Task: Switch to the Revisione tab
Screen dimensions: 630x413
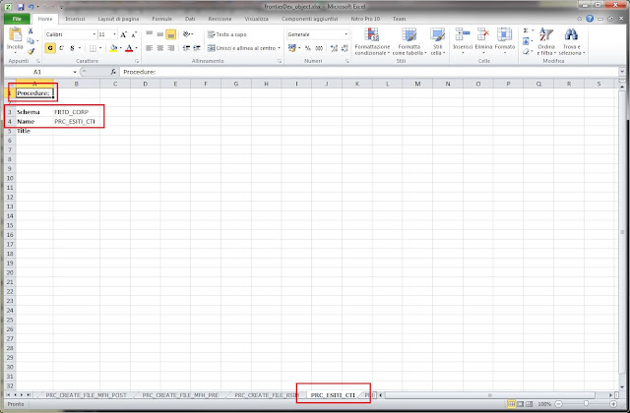Action: 220,19
